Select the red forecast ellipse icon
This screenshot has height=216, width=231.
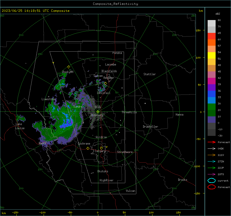click(211, 187)
